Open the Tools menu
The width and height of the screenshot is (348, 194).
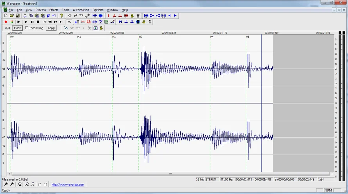click(x=65, y=10)
